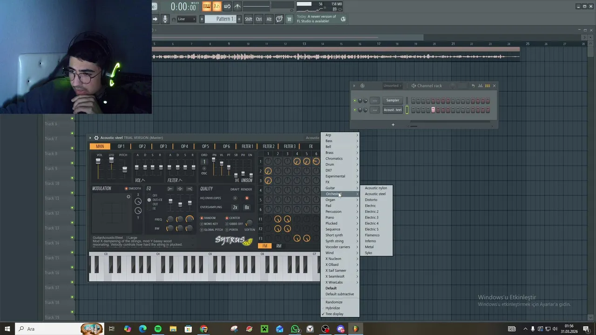Set oversampling to 8x
596x335 pixels.
[x=247, y=208]
